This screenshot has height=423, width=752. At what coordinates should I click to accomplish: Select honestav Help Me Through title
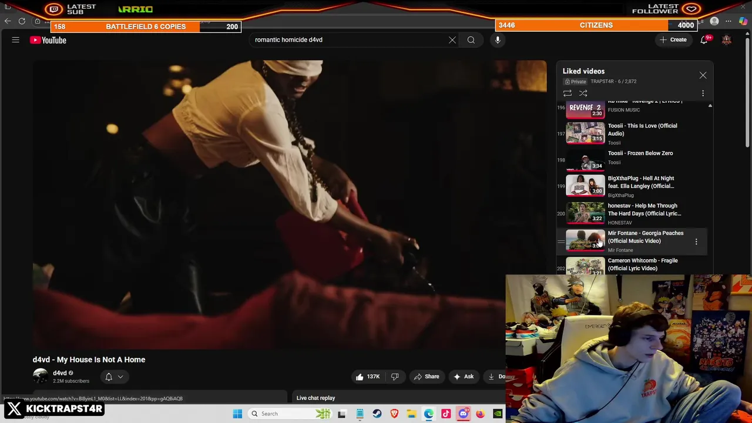[644, 210]
